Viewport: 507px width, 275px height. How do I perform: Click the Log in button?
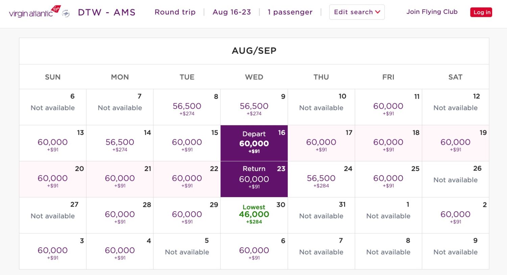tap(481, 12)
